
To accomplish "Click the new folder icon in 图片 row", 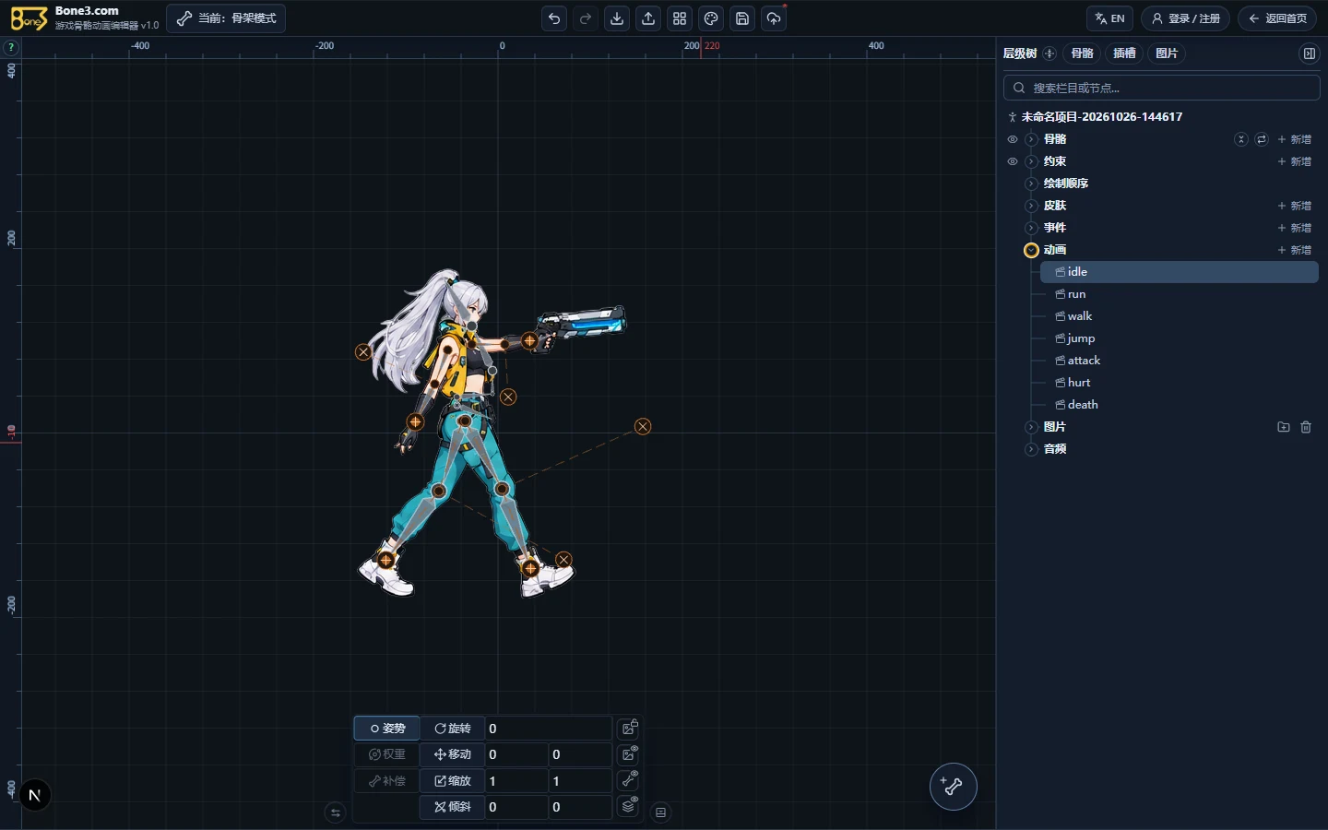I will [1284, 427].
